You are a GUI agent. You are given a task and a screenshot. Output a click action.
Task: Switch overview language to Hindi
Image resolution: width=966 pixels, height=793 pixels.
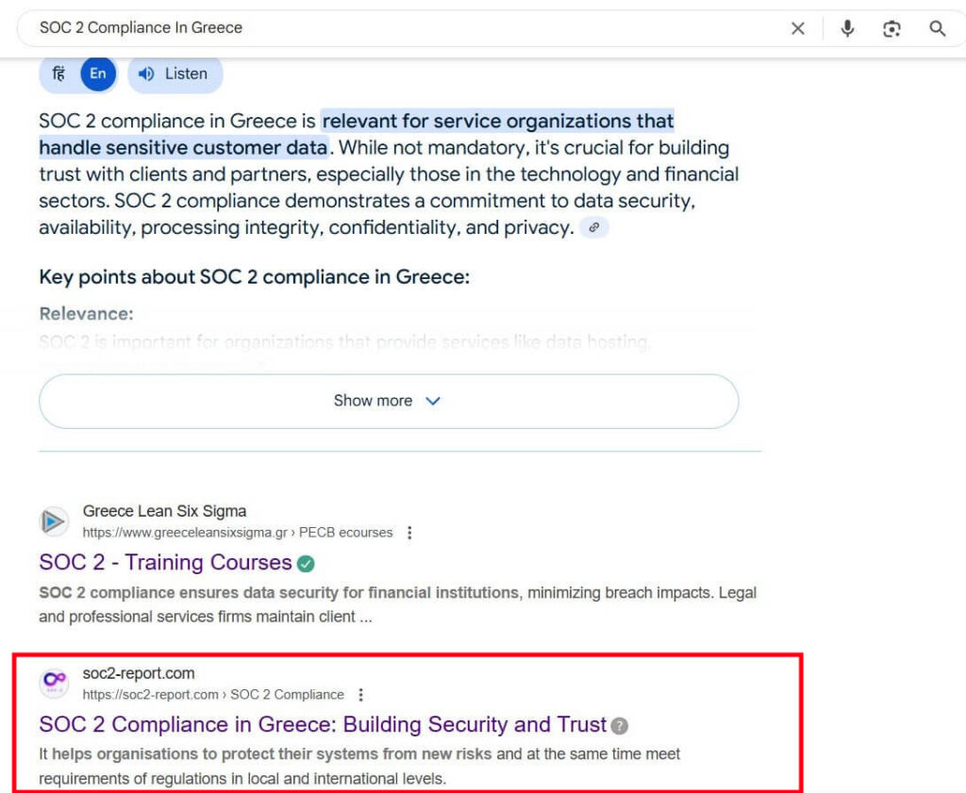[59, 74]
